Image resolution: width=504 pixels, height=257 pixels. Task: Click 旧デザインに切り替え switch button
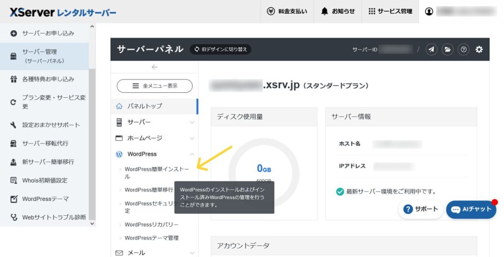point(220,50)
